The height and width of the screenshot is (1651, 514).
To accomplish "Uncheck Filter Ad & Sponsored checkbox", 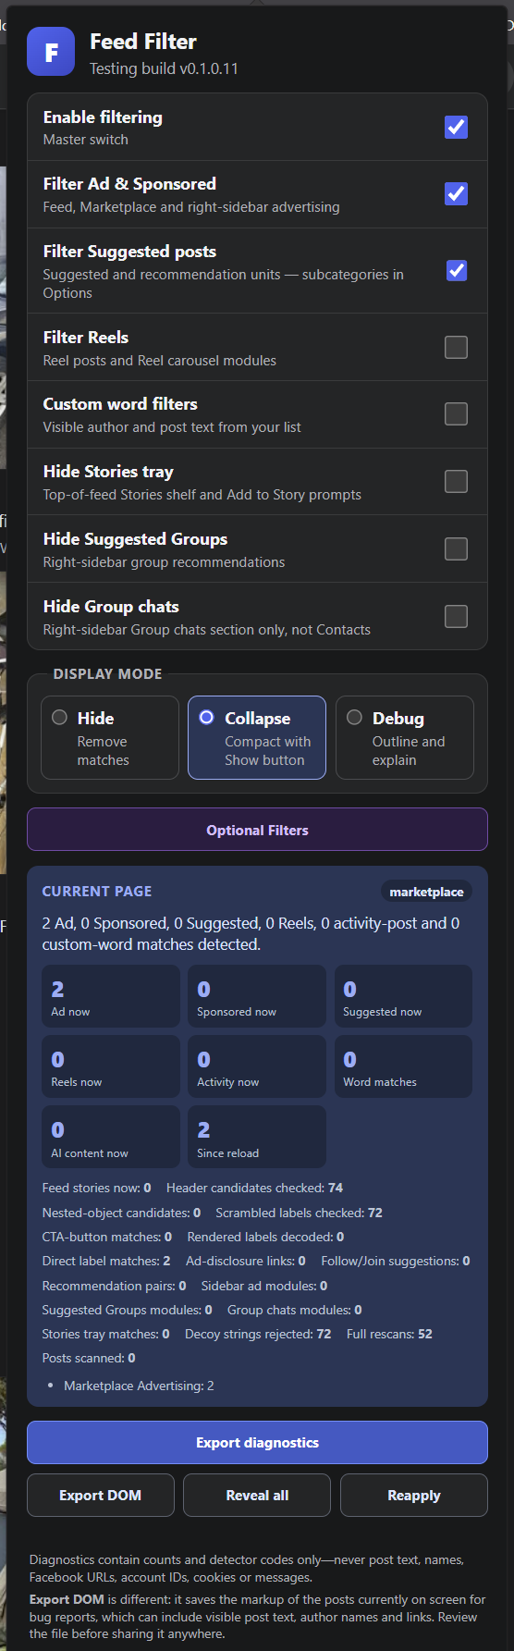I will point(456,193).
